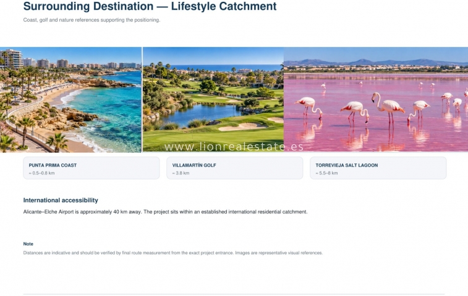The image size is (468, 296).
Task: Click the ≈ 0.5–0.8 km distance value
Action: (41, 173)
